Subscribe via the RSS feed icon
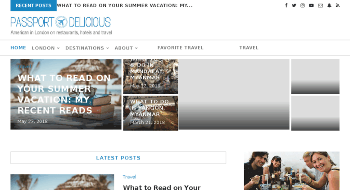 coord(338,5)
